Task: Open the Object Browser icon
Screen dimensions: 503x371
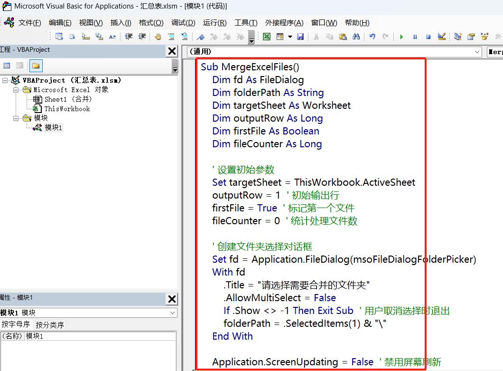Action: [484, 37]
